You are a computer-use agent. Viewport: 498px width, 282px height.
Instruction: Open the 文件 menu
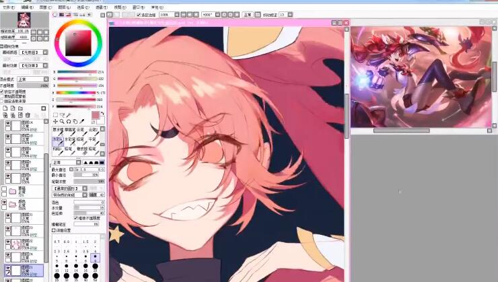click(9, 7)
